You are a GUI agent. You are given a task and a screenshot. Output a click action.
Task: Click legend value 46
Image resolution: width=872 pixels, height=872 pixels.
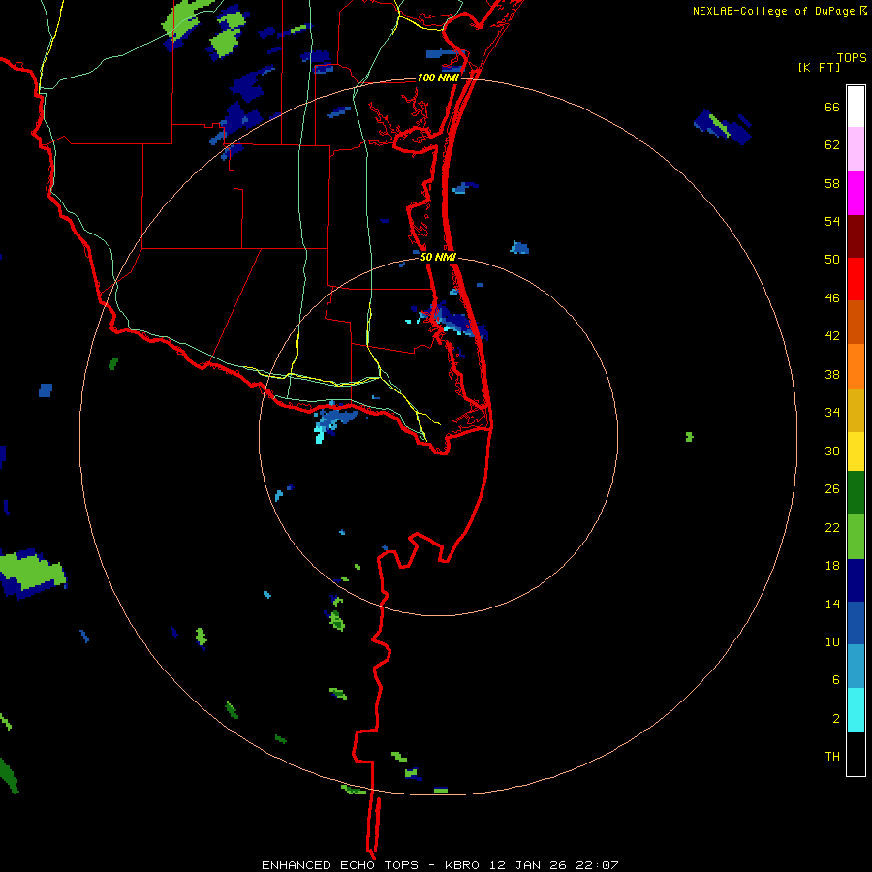tap(832, 298)
